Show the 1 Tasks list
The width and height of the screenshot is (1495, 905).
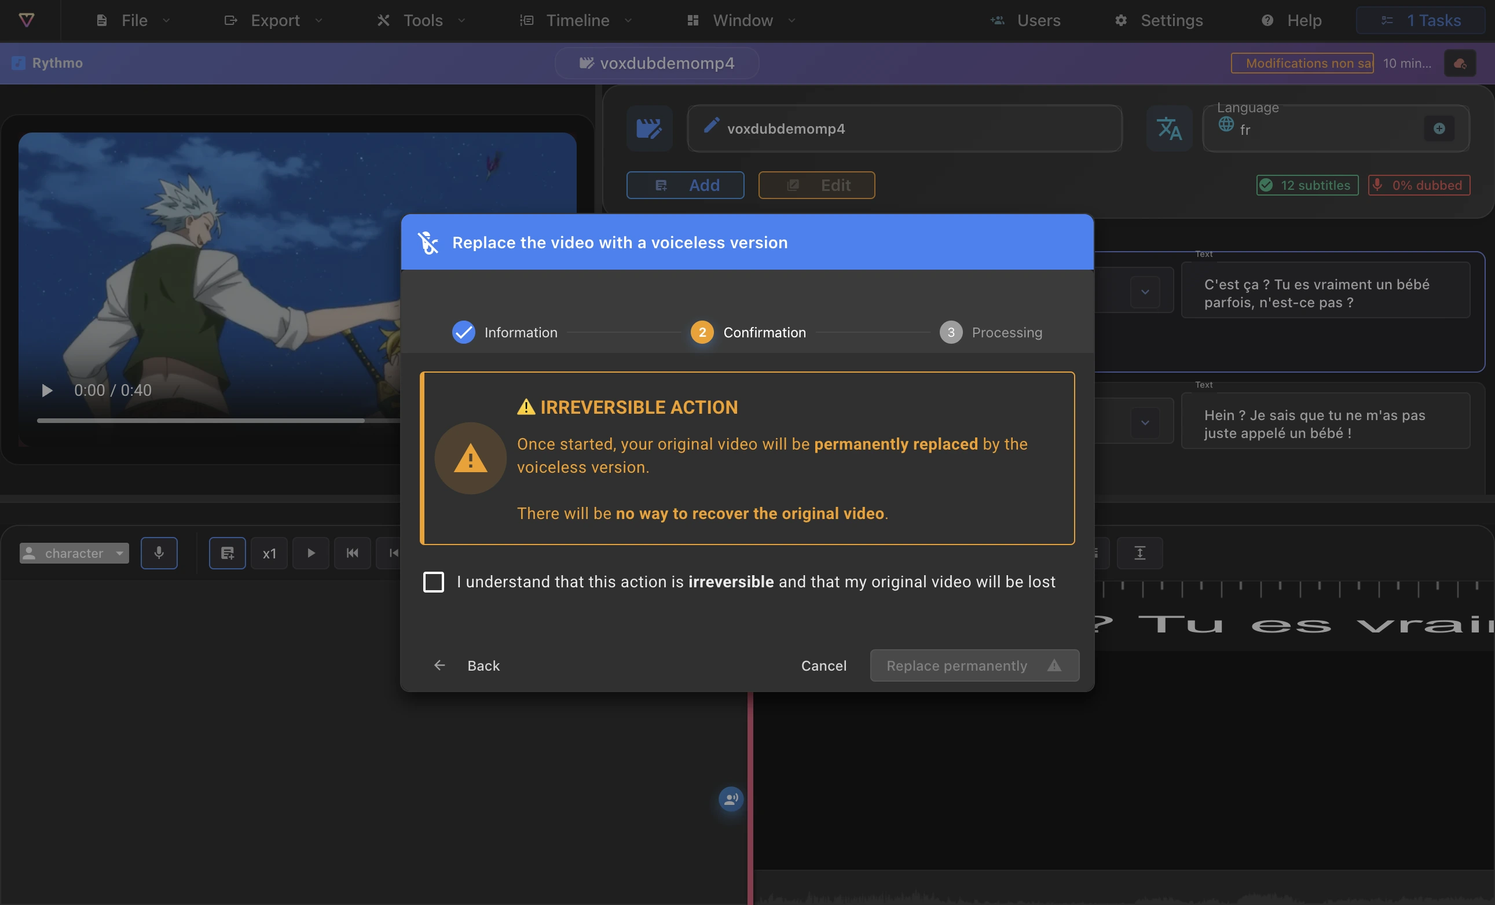tap(1420, 20)
